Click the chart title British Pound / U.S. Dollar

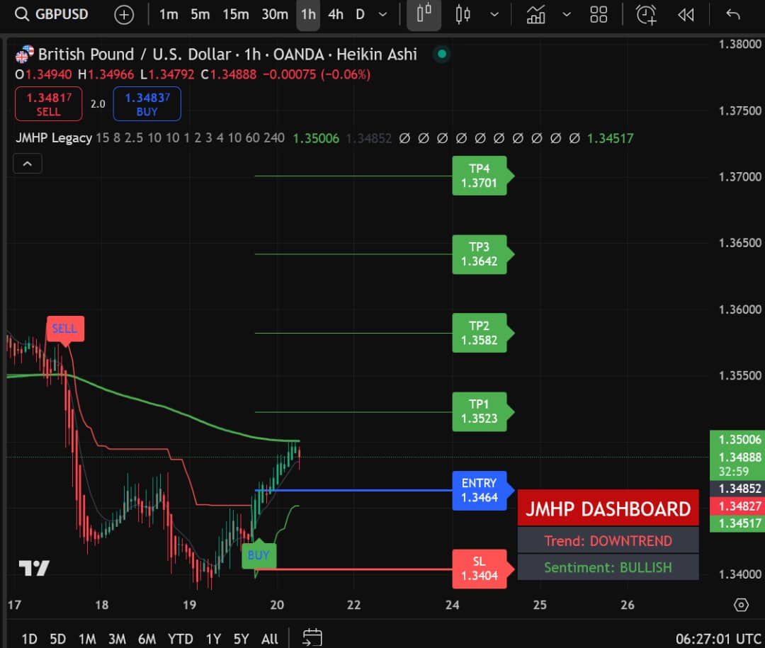coord(135,54)
